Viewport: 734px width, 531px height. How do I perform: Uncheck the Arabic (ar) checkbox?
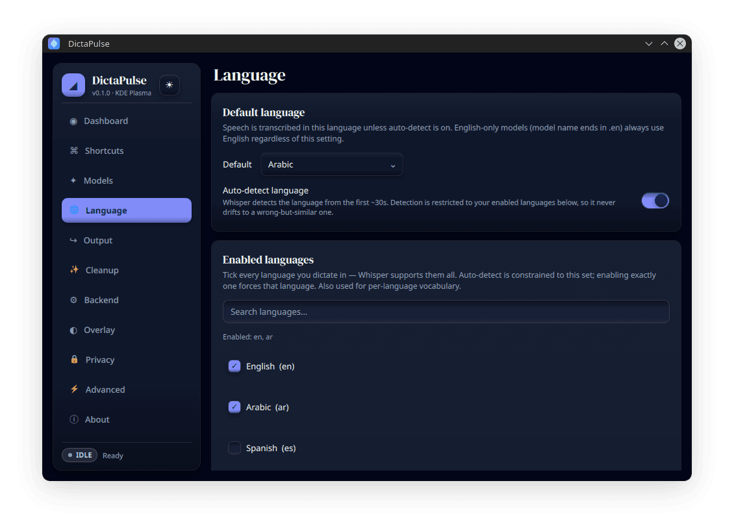click(234, 407)
